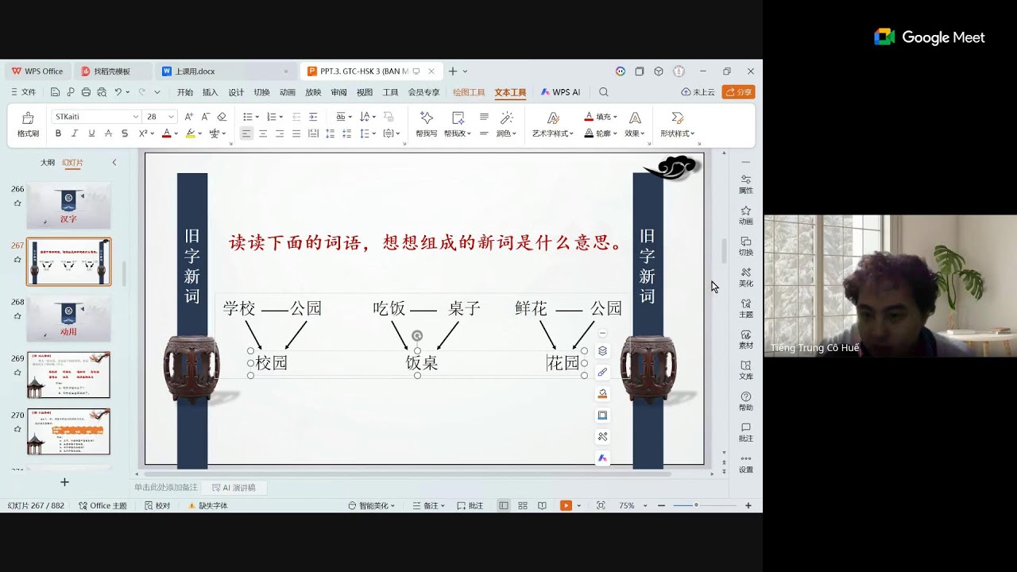Clear formatting with the eraser icon

pyautogui.click(x=222, y=117)
